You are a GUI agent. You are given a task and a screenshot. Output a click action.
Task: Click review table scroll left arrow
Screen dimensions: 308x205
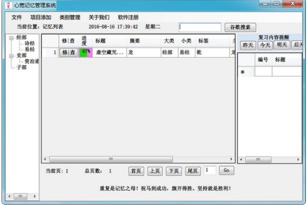coord(241,160)
